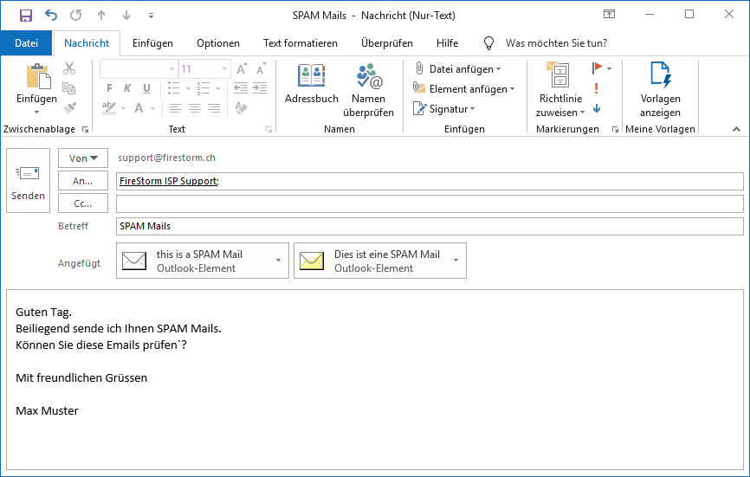Expand the Von sender dropdown
This screenshot has width=750, height=477.
[x=83, y=158]
